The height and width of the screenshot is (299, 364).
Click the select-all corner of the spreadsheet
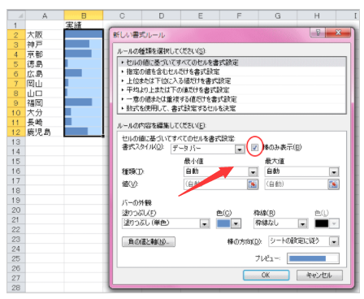coord(16,15)
